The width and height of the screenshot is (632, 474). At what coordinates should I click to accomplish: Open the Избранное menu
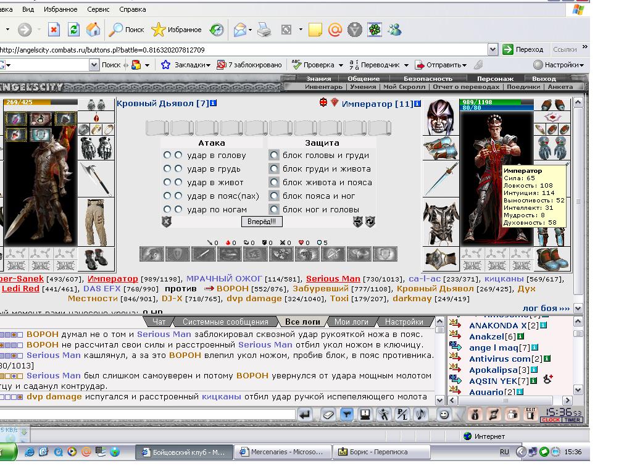60,9
